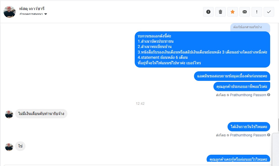
Task: Open sender link Prathumthong Passorn below ได้เงินรายวันใช่ไหมคะ
Action: pyautogui.click(x=248, y=135)
